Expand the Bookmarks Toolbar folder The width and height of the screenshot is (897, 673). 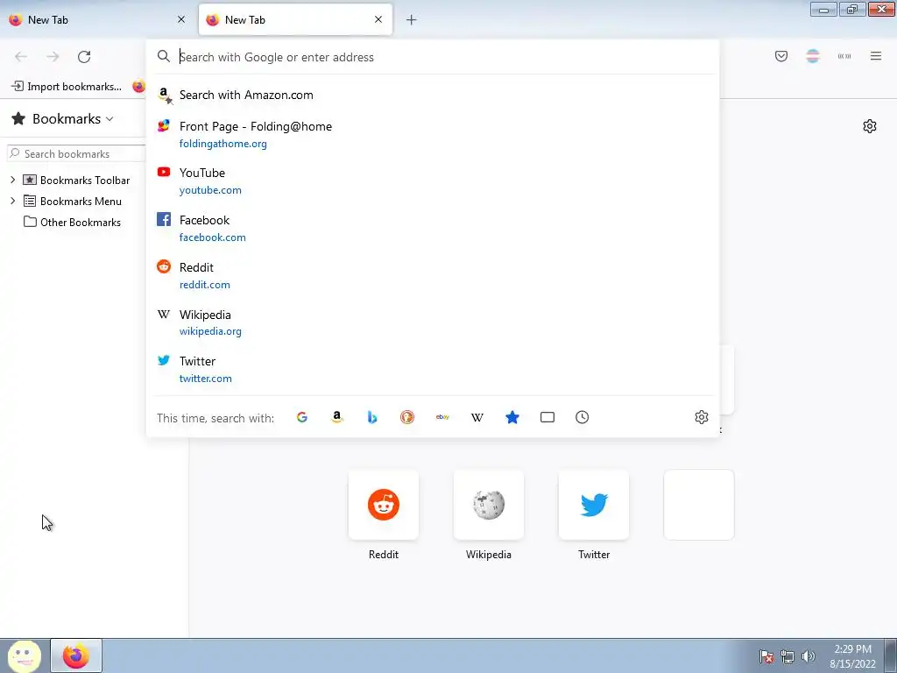point(12,181)
